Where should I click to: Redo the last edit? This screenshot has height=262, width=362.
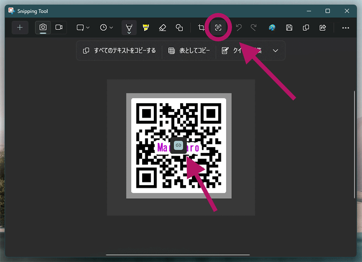pyautogui.click(x=253, y=28)
